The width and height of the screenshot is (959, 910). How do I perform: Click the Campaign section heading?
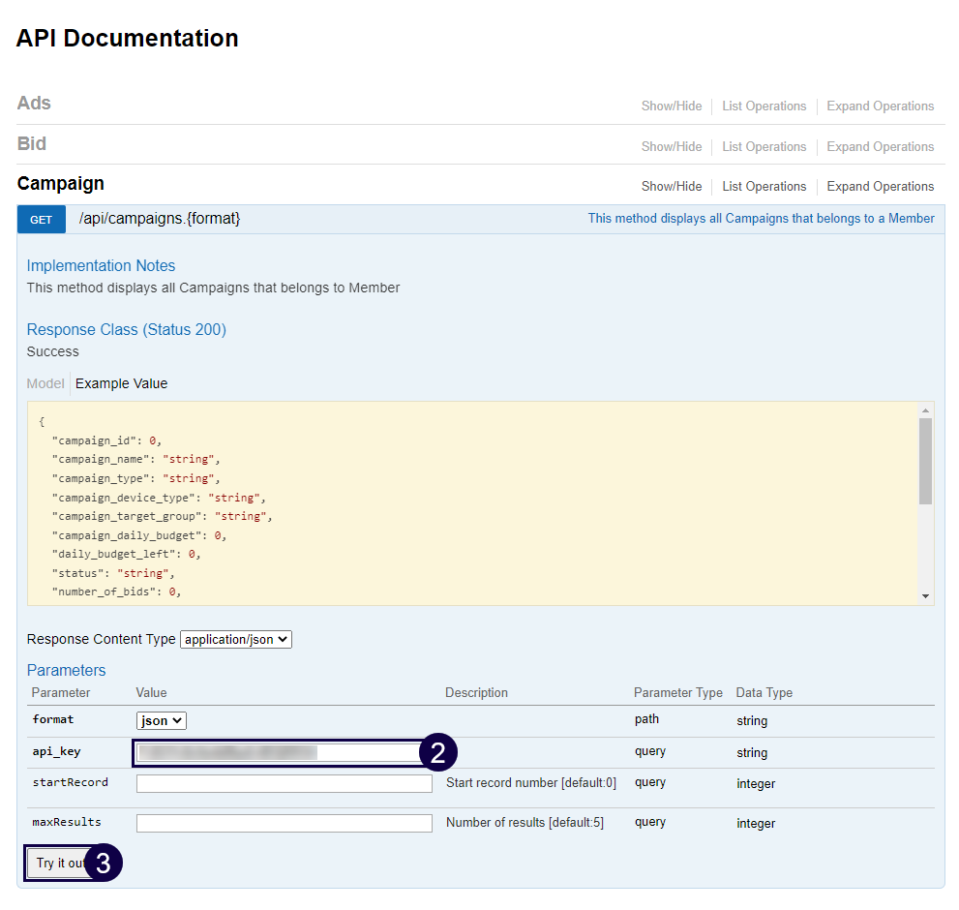click(60, 184)
